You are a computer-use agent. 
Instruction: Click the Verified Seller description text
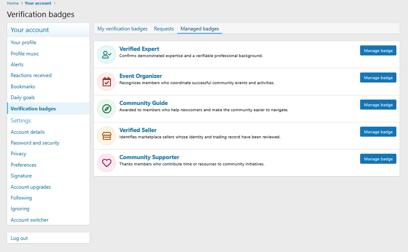pyautogui.click(x=200, y=137)
